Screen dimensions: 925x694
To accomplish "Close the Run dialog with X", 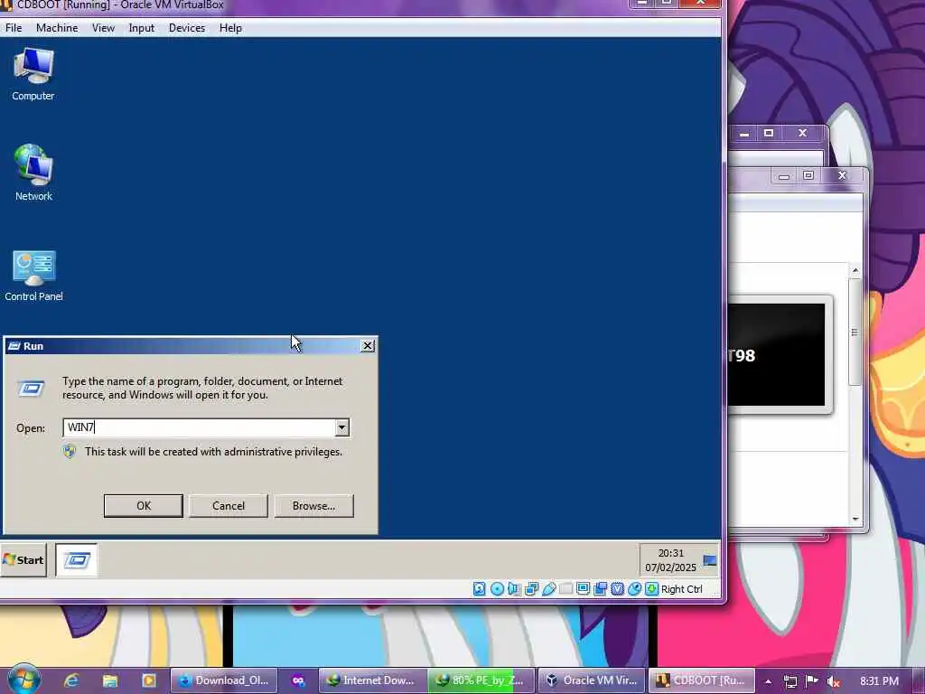I will click(367, 346).
